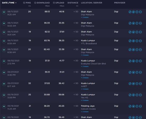Sort by the Download column header
This screenshot has width=146, height=119.
point(42,3)
